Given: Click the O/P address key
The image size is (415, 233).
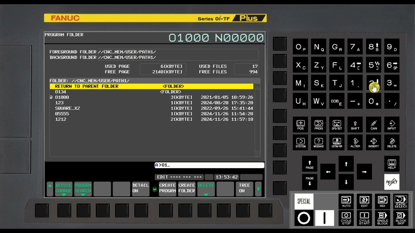Looking at the screenshot, I should pos(301,47).
